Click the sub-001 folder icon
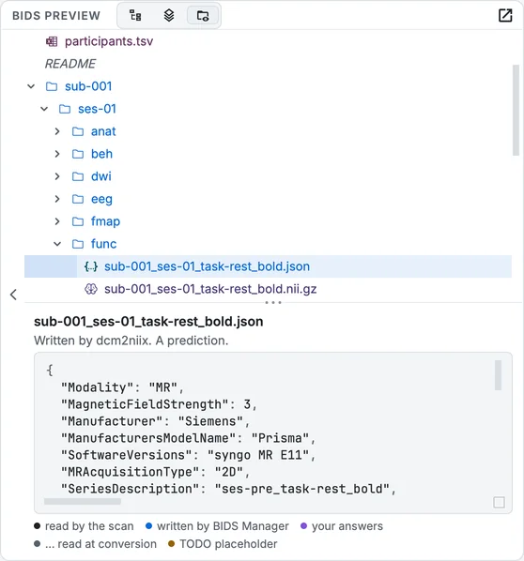 tap(52, 86)
